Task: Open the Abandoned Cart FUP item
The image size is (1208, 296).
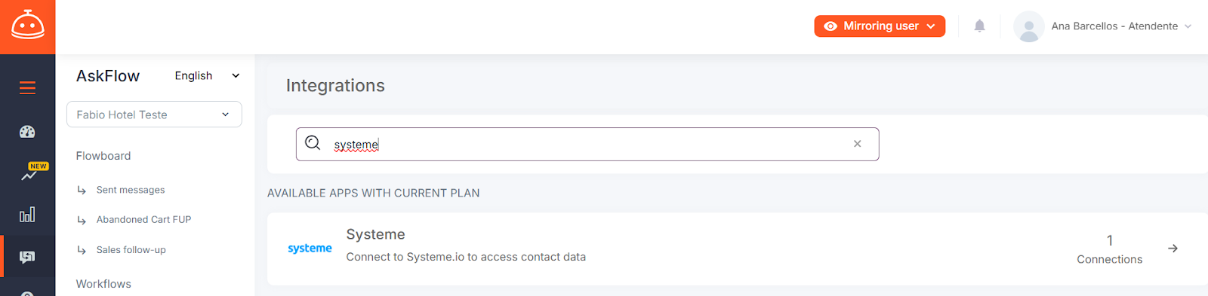Action: click(x=143, y=219)
